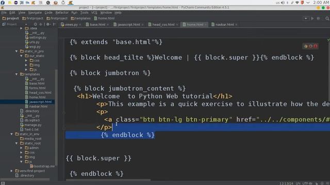Close the home.html editor tab
The image size is (330, 185).
pyautogui.click(x=206, y=25)
